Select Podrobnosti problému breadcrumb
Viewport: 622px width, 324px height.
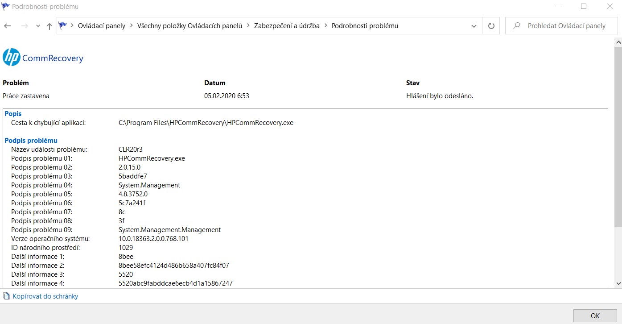point(365,26)
